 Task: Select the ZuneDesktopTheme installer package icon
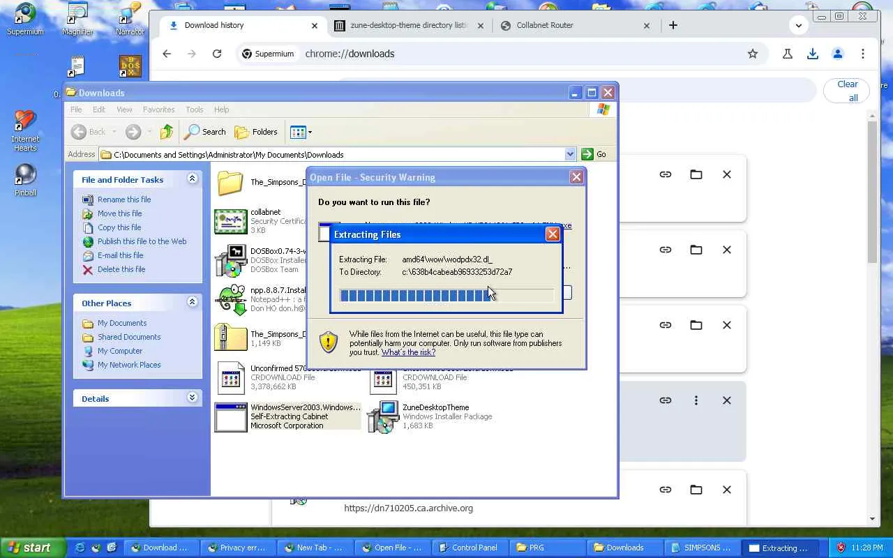click(x=382, y=417)
